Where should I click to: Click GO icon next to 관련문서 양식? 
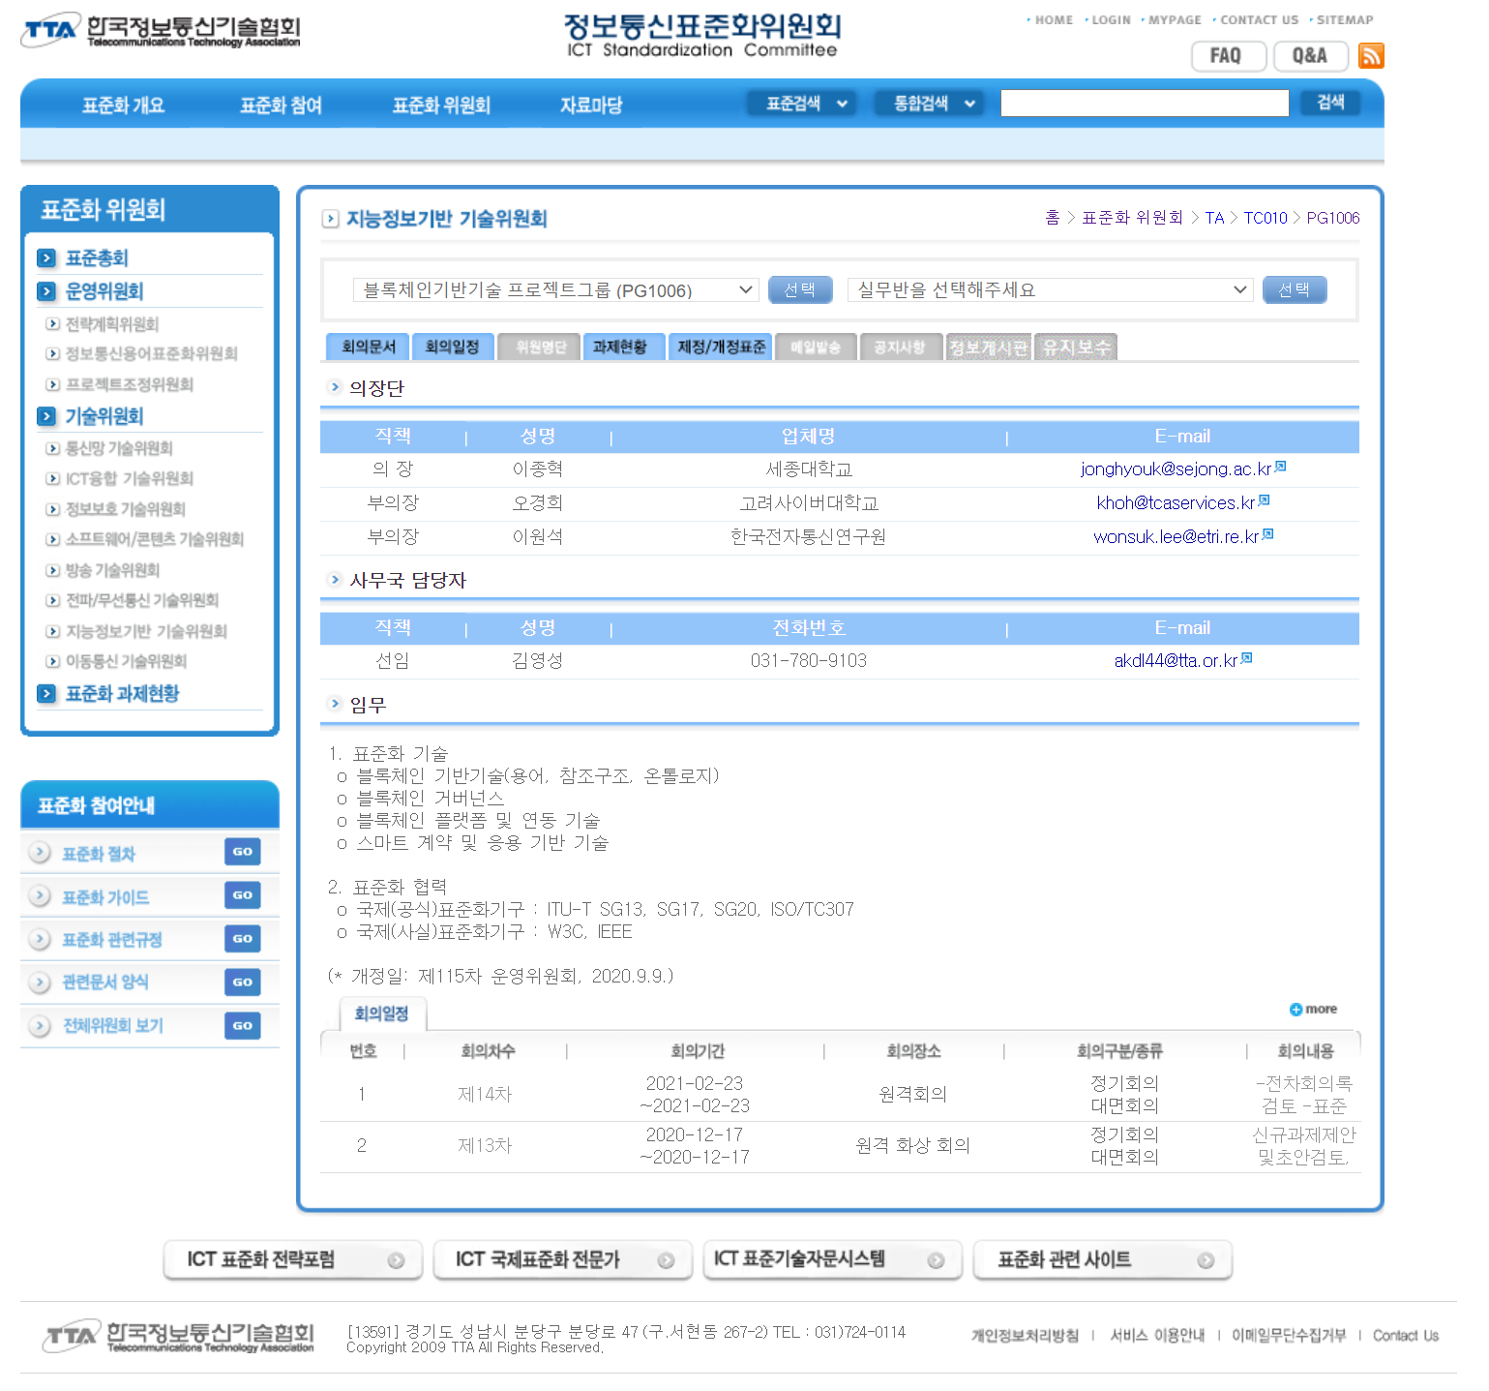(242, 983)
